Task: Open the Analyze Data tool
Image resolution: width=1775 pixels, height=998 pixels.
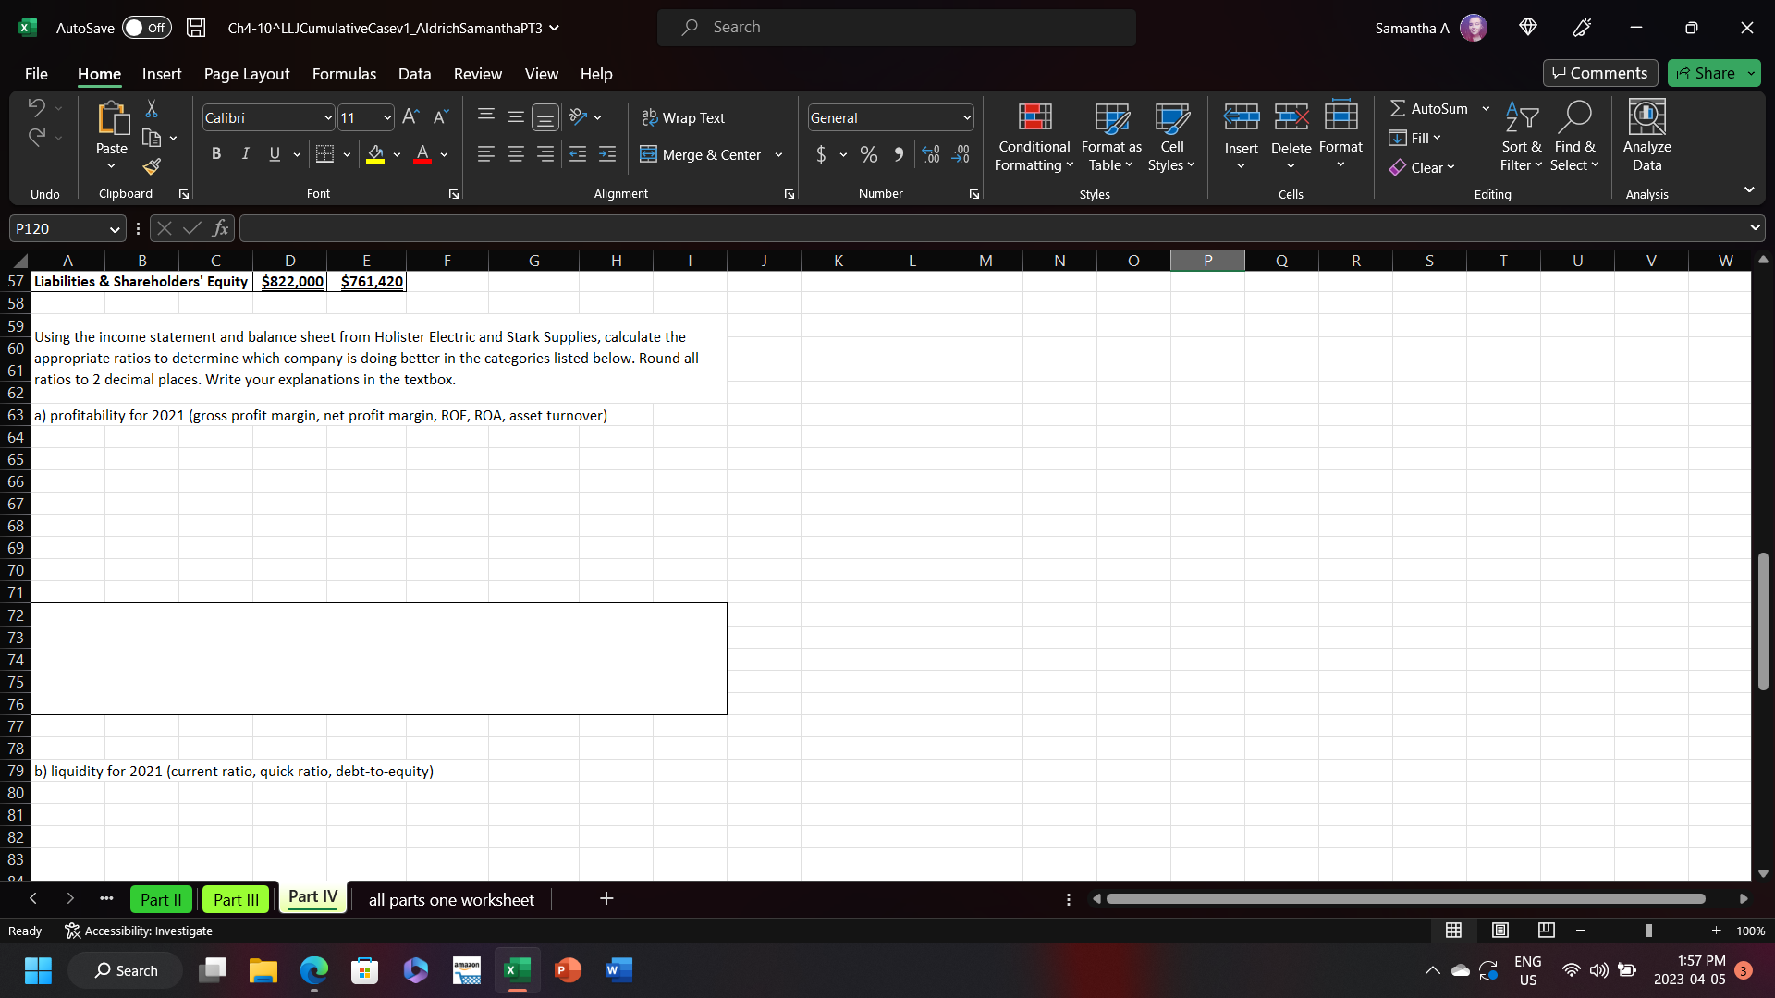Action: [1646, 137]
